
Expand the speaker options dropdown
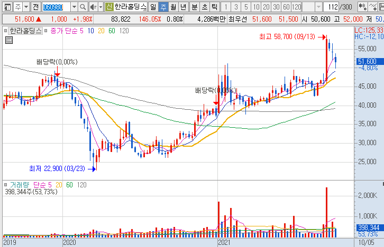(x=100, y=7)
